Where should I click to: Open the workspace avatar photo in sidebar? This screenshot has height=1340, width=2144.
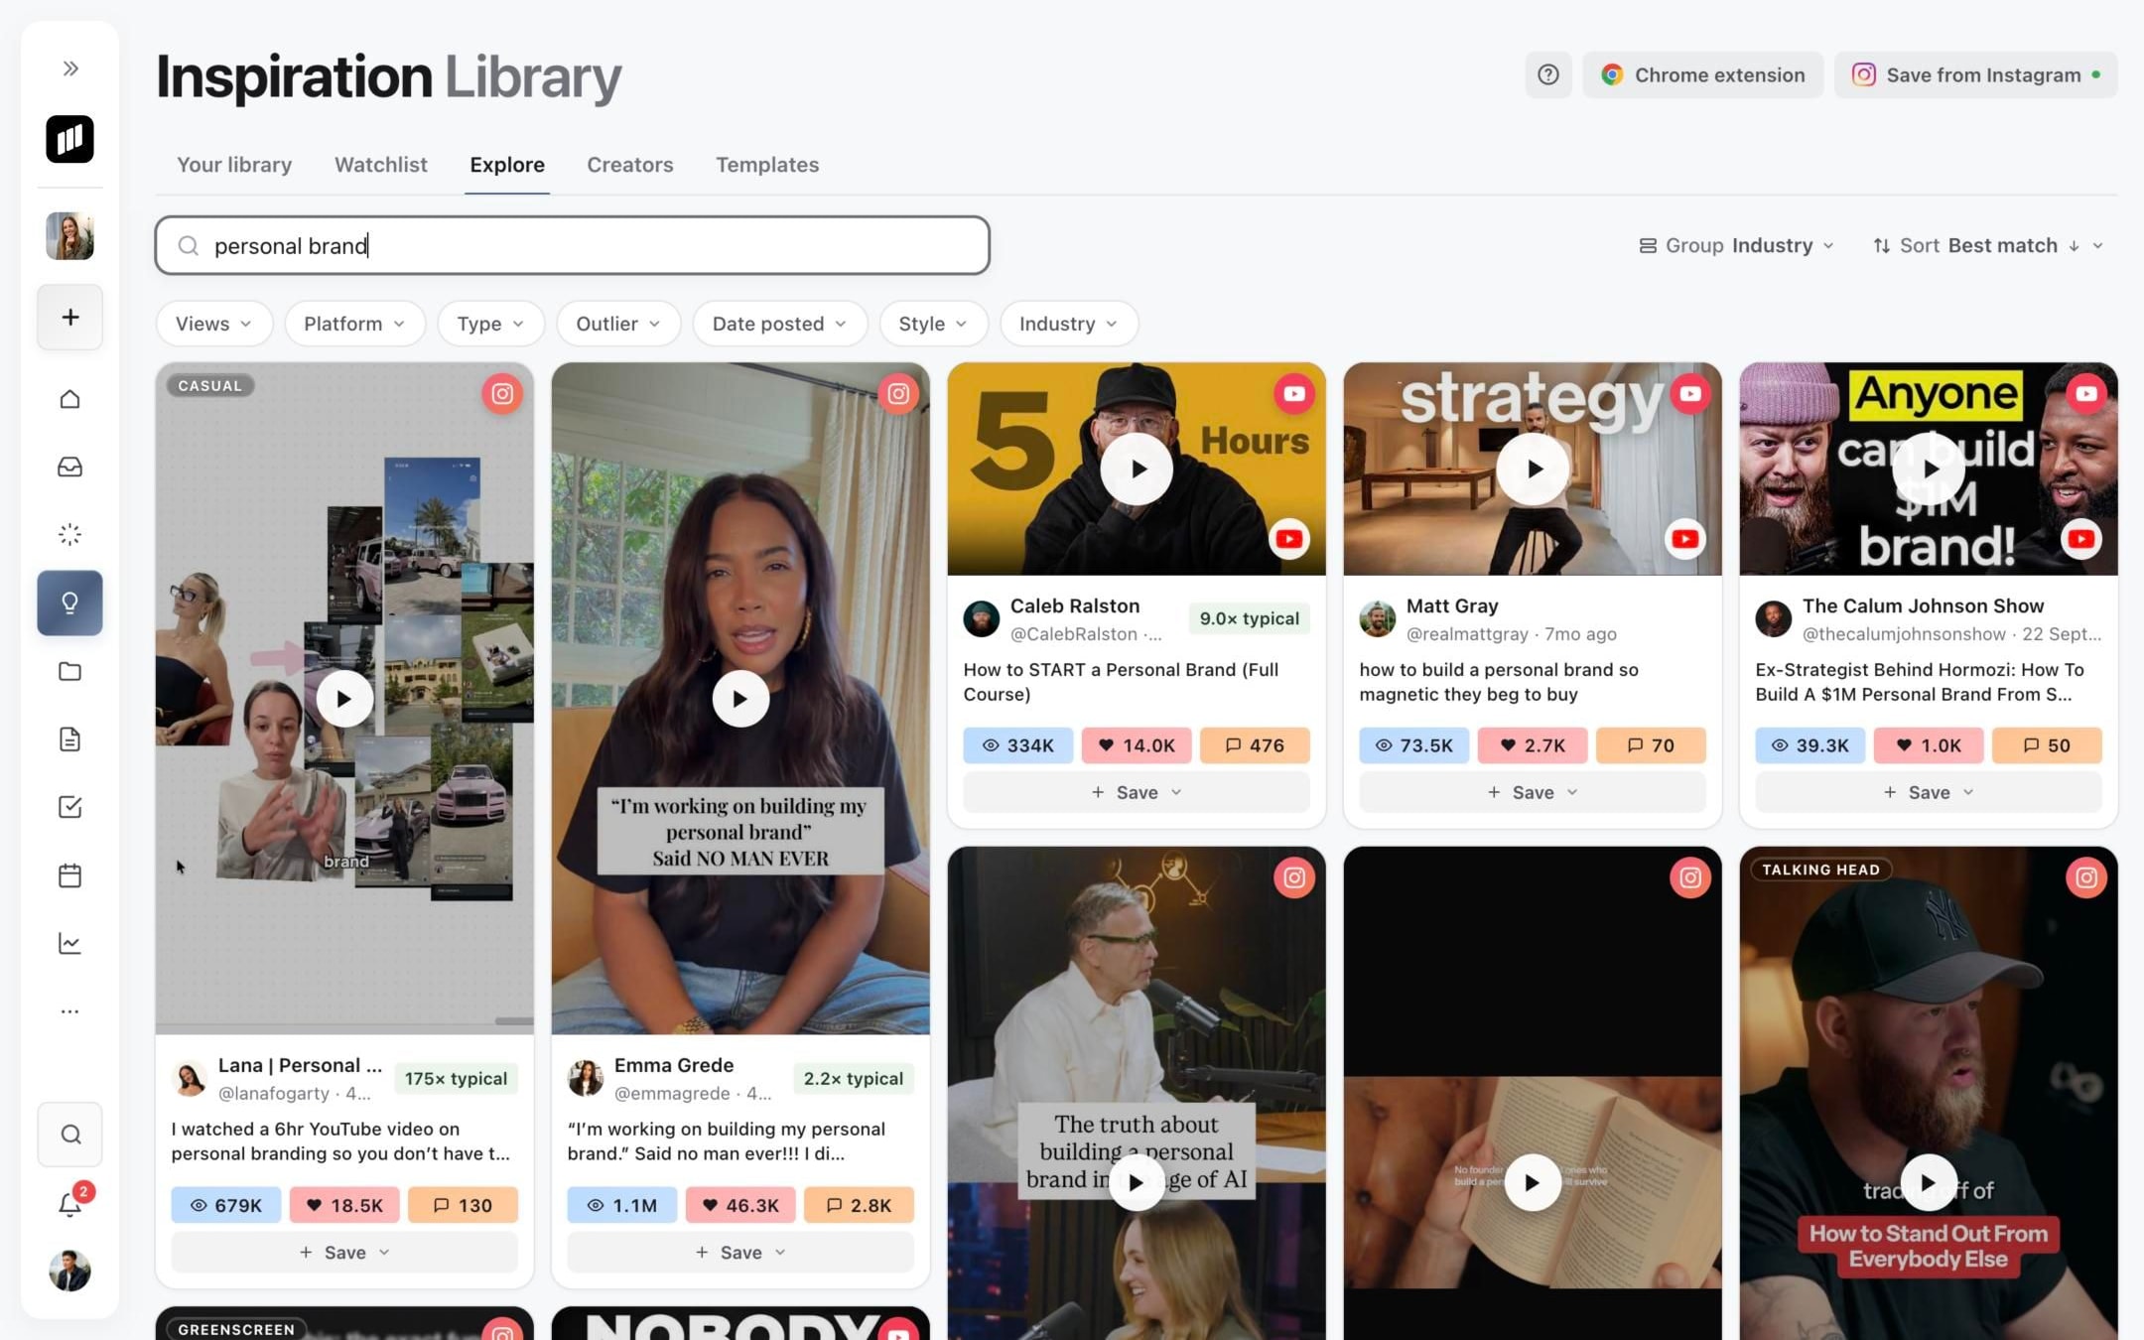pos(69,236)
